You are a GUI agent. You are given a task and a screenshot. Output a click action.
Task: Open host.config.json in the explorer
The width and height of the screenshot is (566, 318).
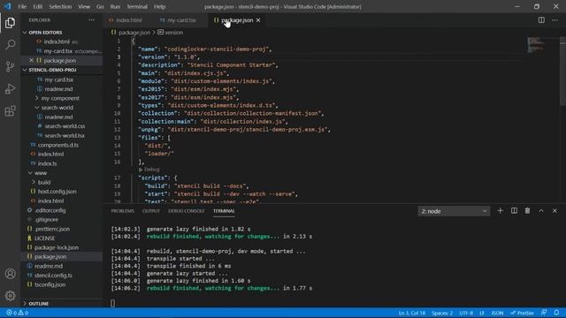click(x=57, y=192)
